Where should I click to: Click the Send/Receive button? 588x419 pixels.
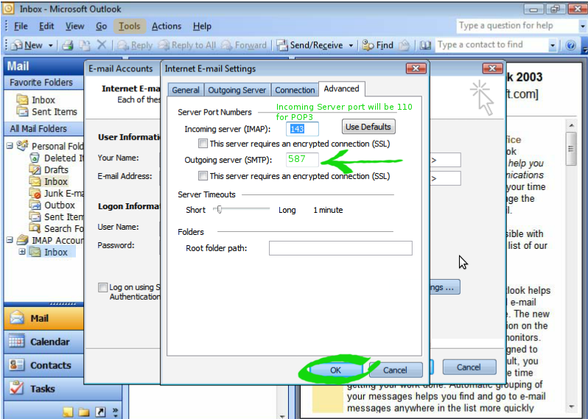click(309, 46)
